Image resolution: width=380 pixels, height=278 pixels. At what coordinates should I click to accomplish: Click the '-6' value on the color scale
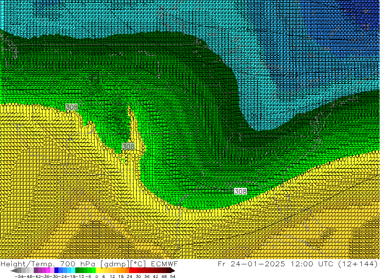88,276
